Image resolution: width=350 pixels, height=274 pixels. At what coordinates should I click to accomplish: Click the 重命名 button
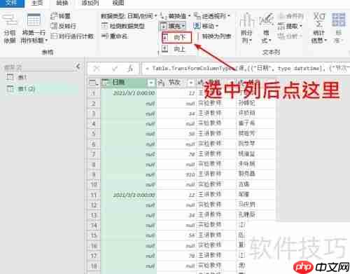[x=115, y=36]
